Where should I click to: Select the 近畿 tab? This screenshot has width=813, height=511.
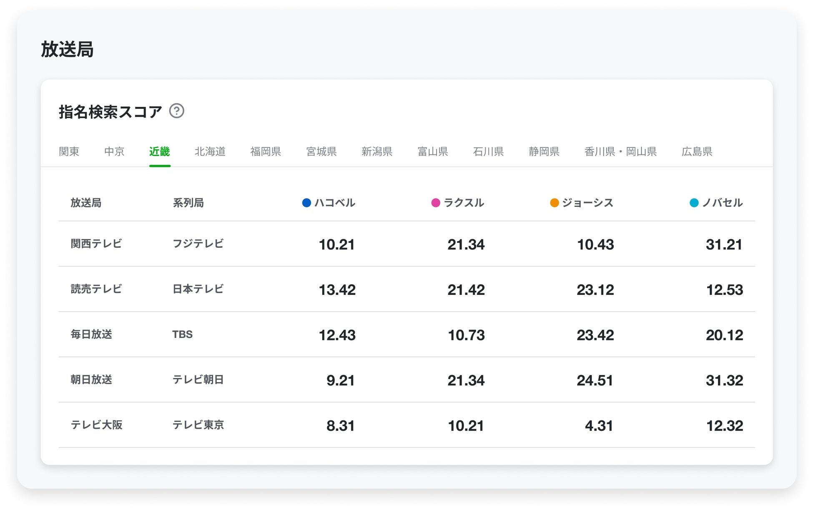coord(160,151)
